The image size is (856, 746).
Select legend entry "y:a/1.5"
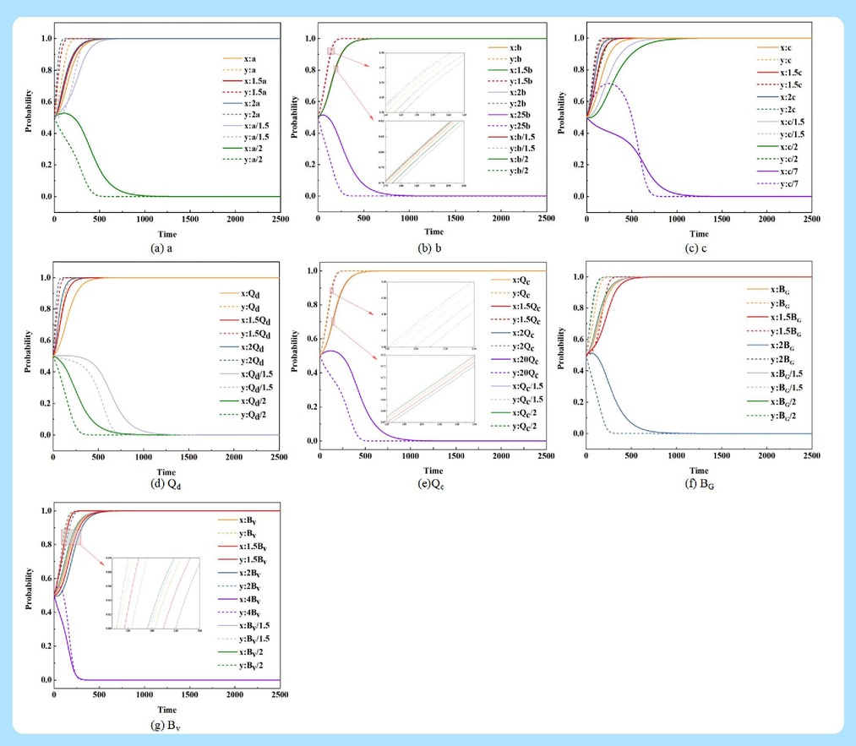point(246,137)
